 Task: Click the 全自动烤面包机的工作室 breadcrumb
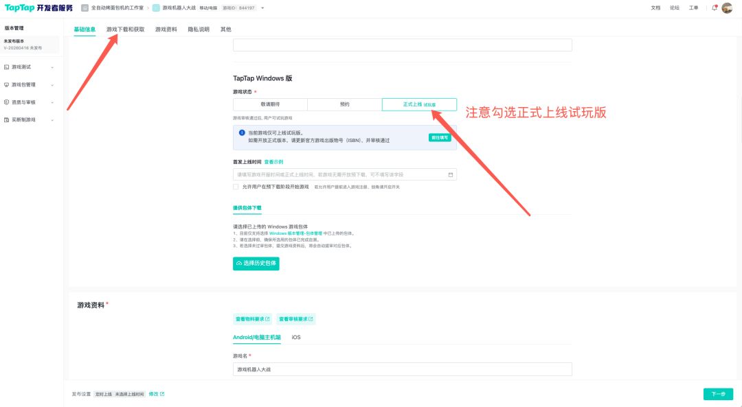(117, 8)
